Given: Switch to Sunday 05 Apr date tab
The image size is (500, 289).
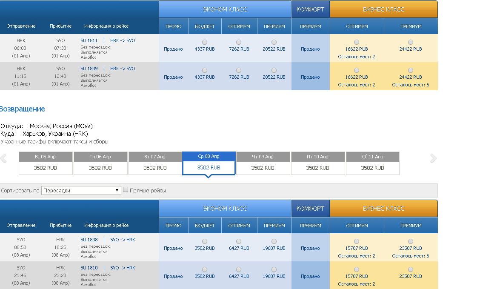Looking at the screenshot, I should 46,163.
